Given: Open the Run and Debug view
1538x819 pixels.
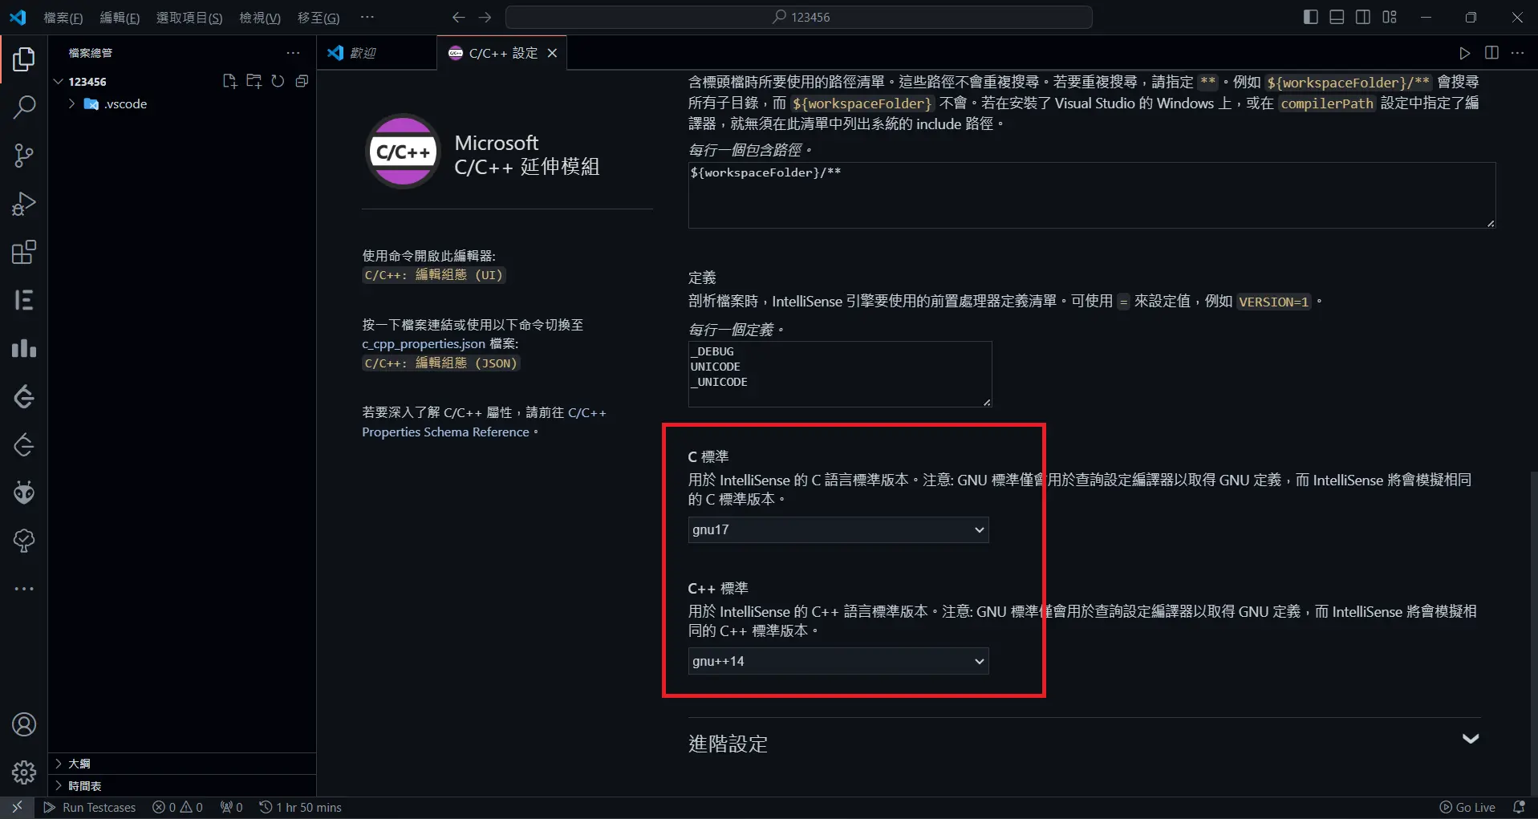Looking at the screenshot, I should pyautogui.click(x=23, y=203).
